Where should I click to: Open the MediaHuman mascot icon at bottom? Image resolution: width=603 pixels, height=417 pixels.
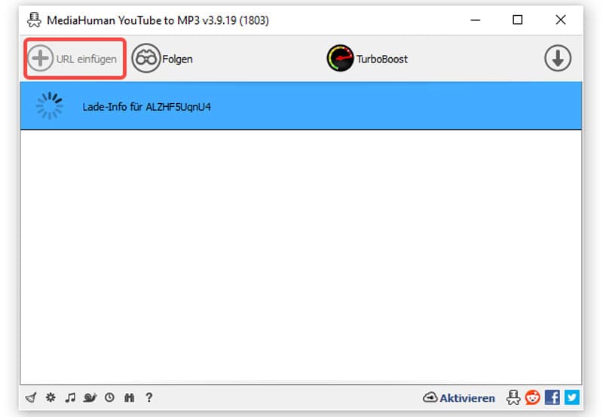pos(513,397)
